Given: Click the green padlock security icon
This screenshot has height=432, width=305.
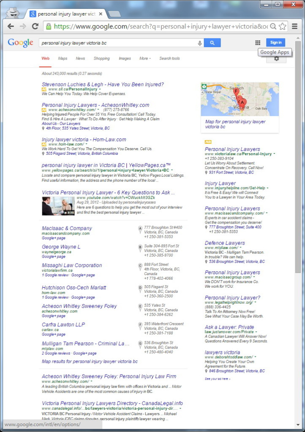Looking at the screenshot, I should pyautogui.click(x=49, y=27).
